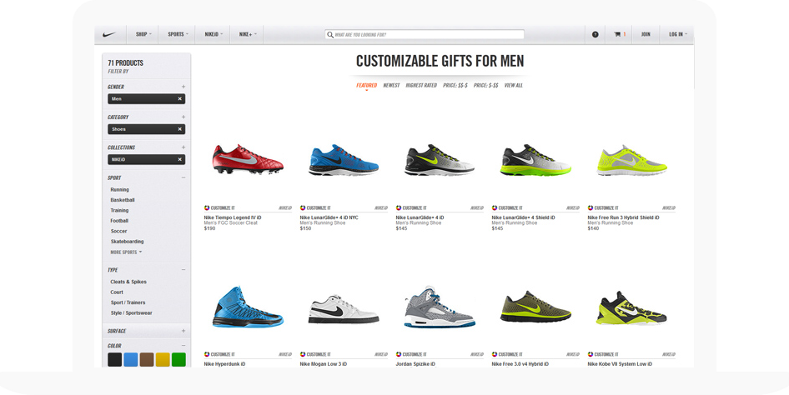Click NIKEiD badge on Tiempo Legend IV card
789x395 pixels.
point(285,207)
